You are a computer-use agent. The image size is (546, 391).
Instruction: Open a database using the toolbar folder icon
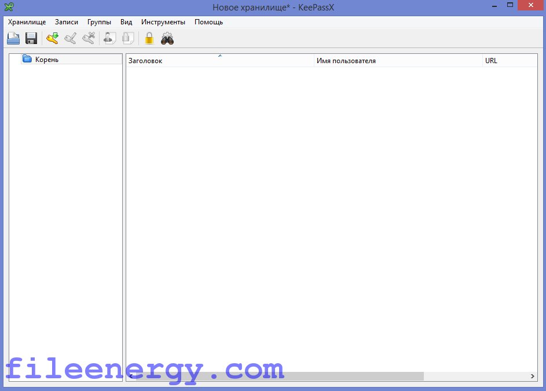coord(13,38)
